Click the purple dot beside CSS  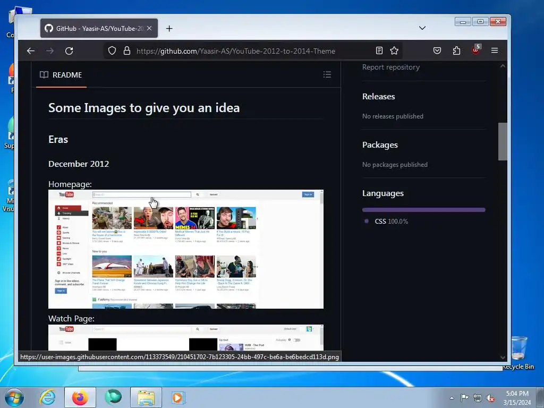point(367,222)
